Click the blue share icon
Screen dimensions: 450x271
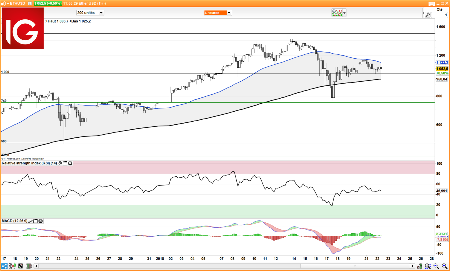(4, 266)
